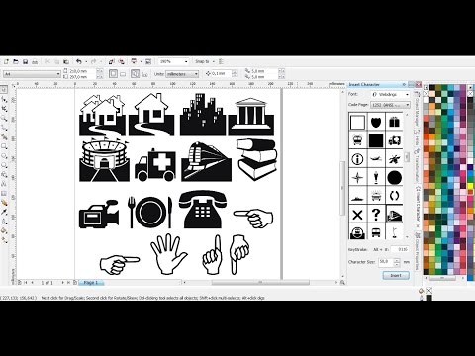
Task: Select the Rectangle tool
Action: [x=4, y=146]
